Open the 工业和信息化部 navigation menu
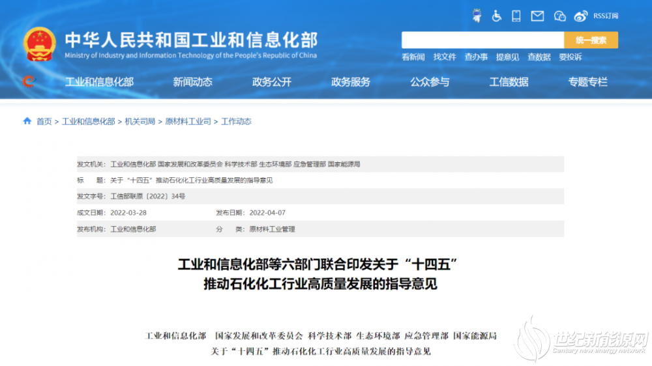The width and height of the screenshot is (652, 366). pos(99,82)
